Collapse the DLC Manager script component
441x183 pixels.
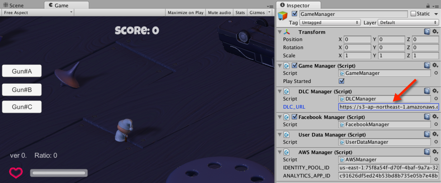click(x=279, y=91)
